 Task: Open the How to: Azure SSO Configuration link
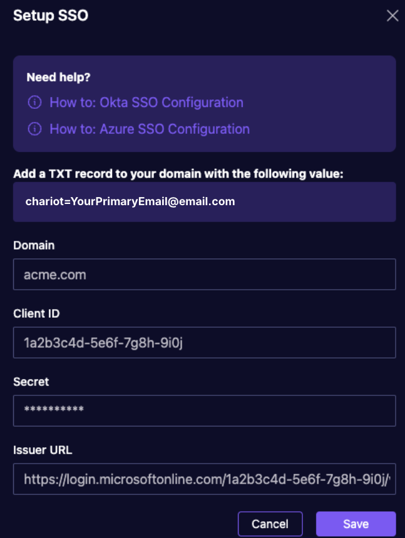[x=150, y=129]
